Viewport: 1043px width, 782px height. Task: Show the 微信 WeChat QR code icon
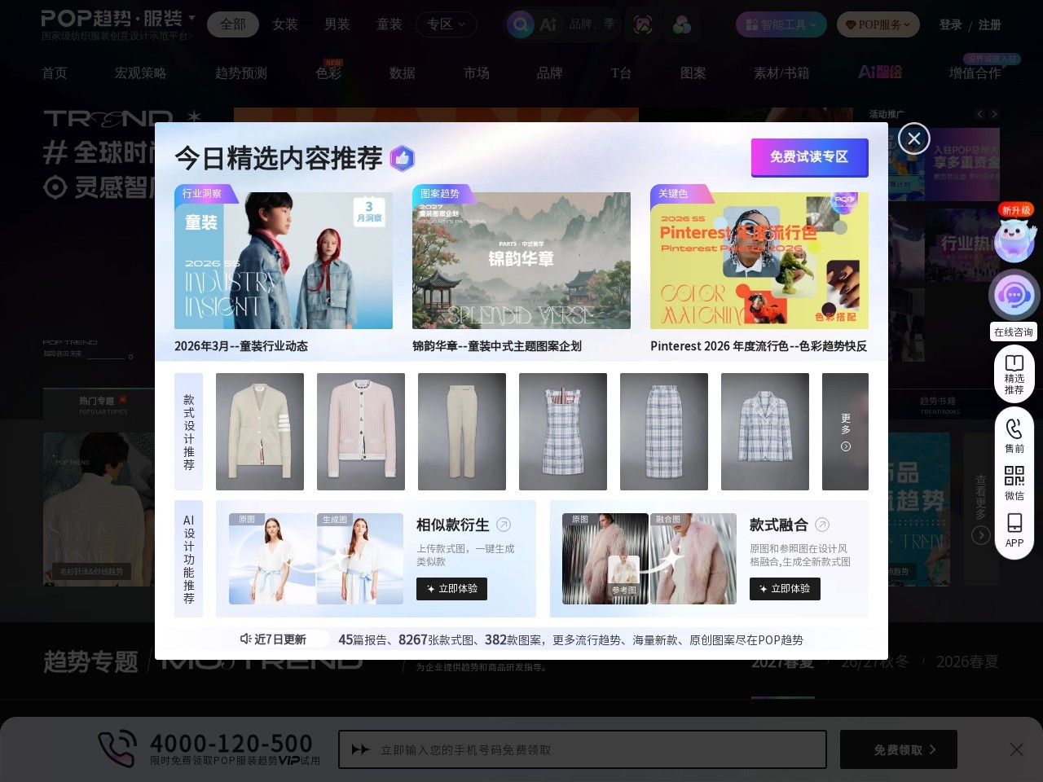point(1014,476)
